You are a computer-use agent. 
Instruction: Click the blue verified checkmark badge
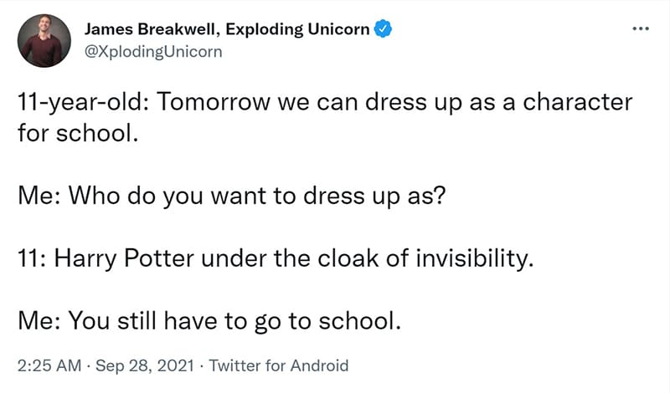point(383,29)
